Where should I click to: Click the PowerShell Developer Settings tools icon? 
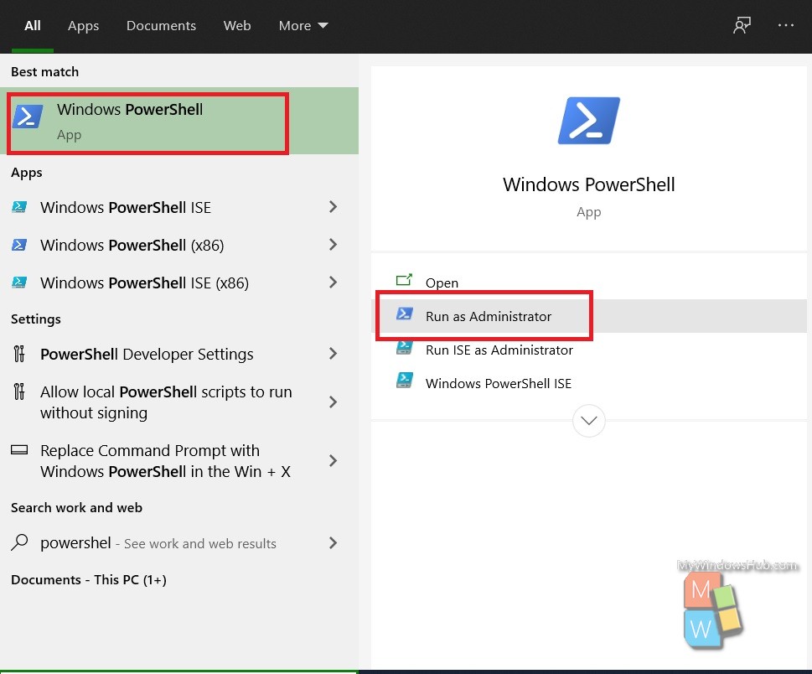(x=19, y=354)
